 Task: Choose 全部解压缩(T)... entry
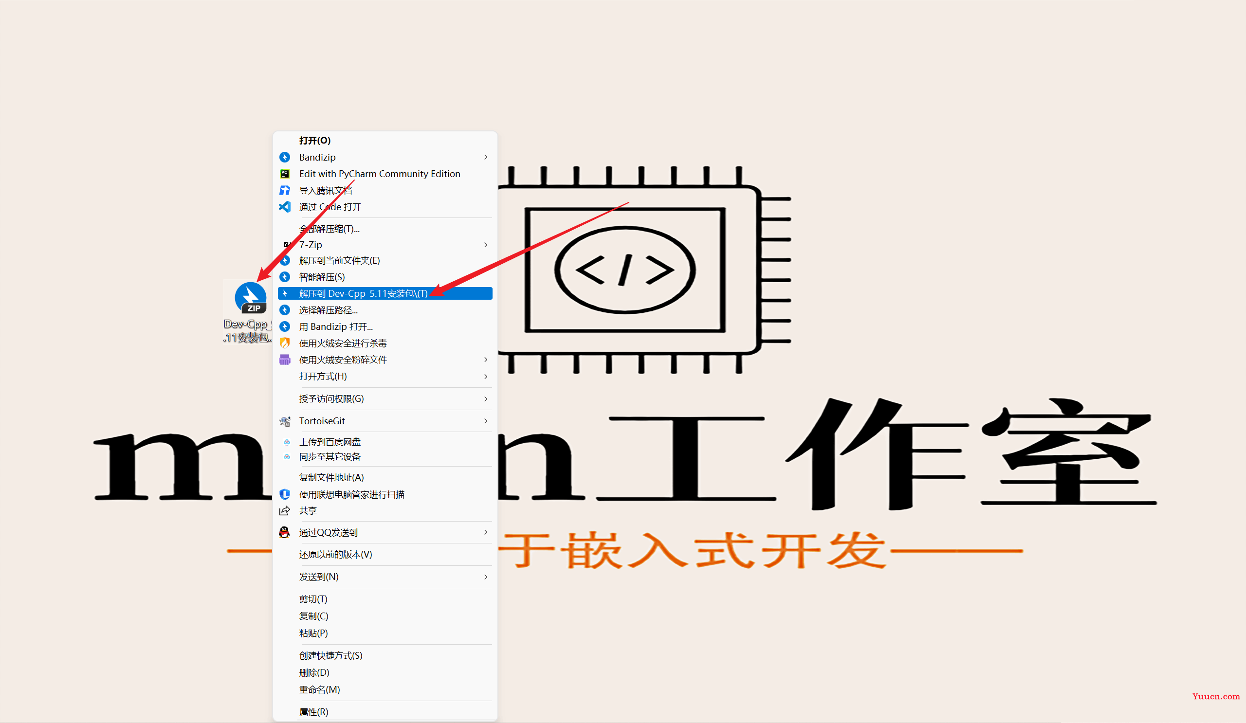[x=385, y=229]
